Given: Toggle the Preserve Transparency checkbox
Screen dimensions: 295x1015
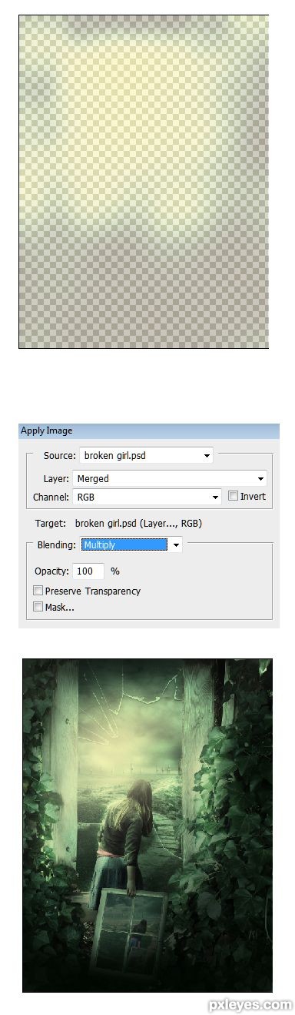Looking at the screenshot, I should point(38,591).
